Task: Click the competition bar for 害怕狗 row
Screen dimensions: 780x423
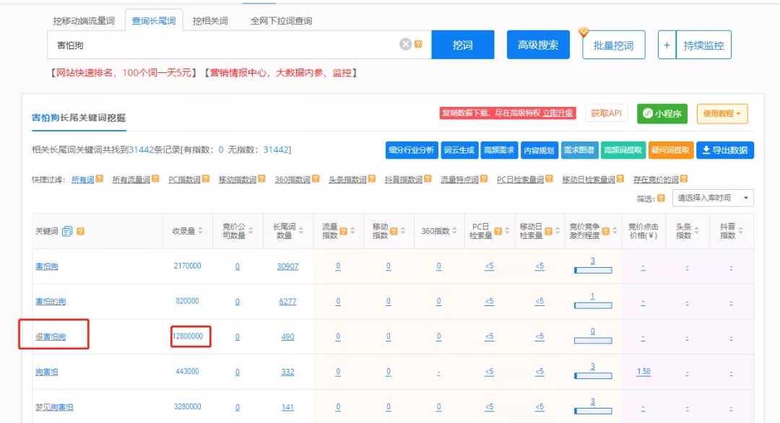Action: tap(593, 270)
